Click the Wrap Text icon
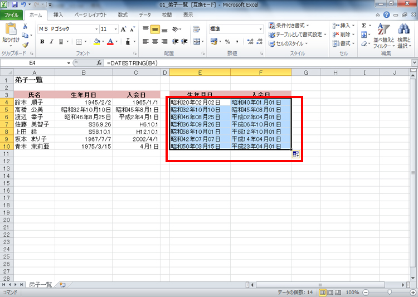The image size is (418, 297). (197, 29)
